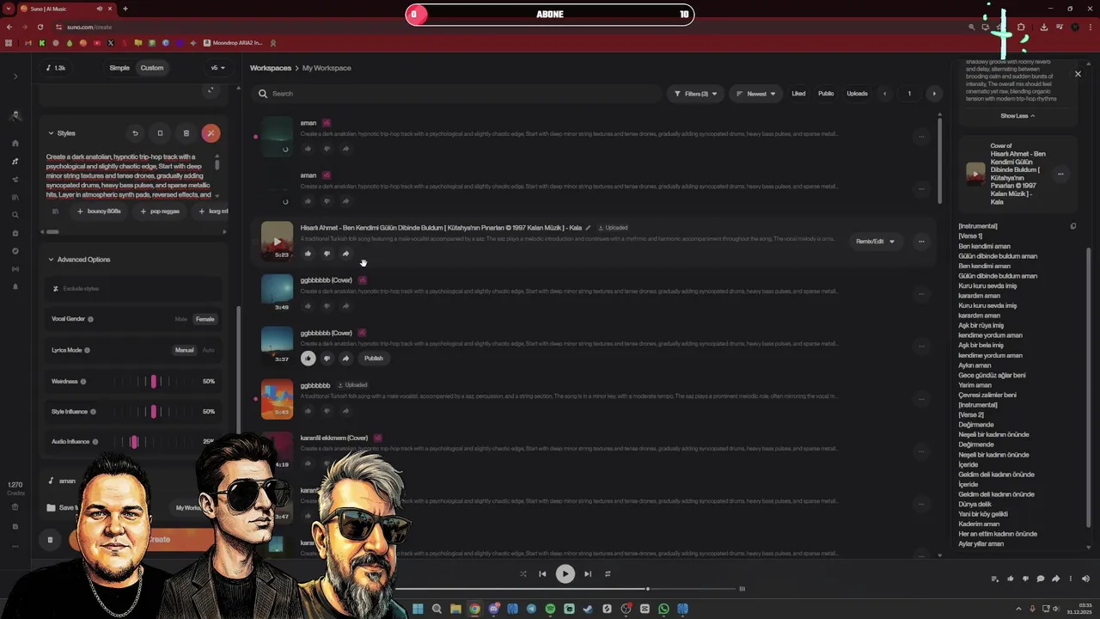1100x619 pixels.
Task: Add bouncy 808s style tag
Action: [99, 211]
